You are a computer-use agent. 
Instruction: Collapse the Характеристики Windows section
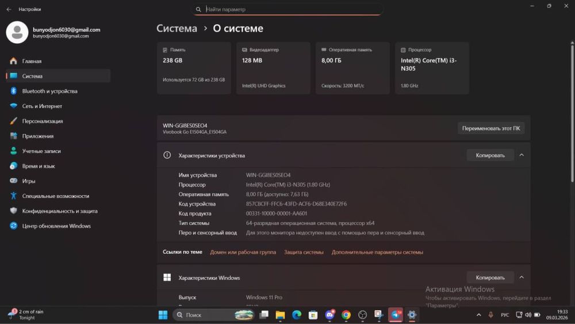[x=522, y=277]
